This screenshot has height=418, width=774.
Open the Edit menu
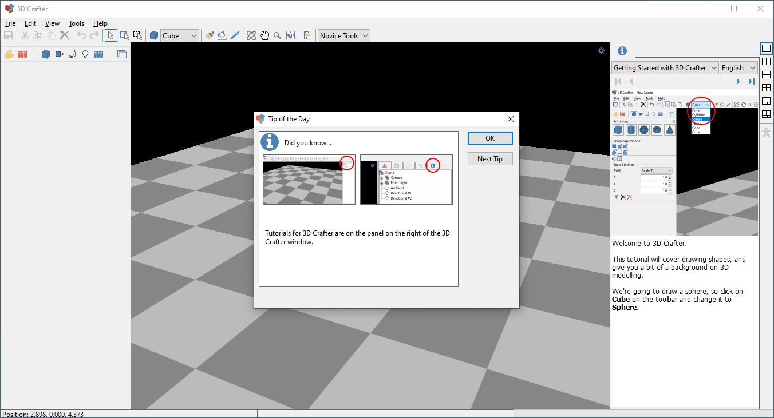click(x=30, y=23)
